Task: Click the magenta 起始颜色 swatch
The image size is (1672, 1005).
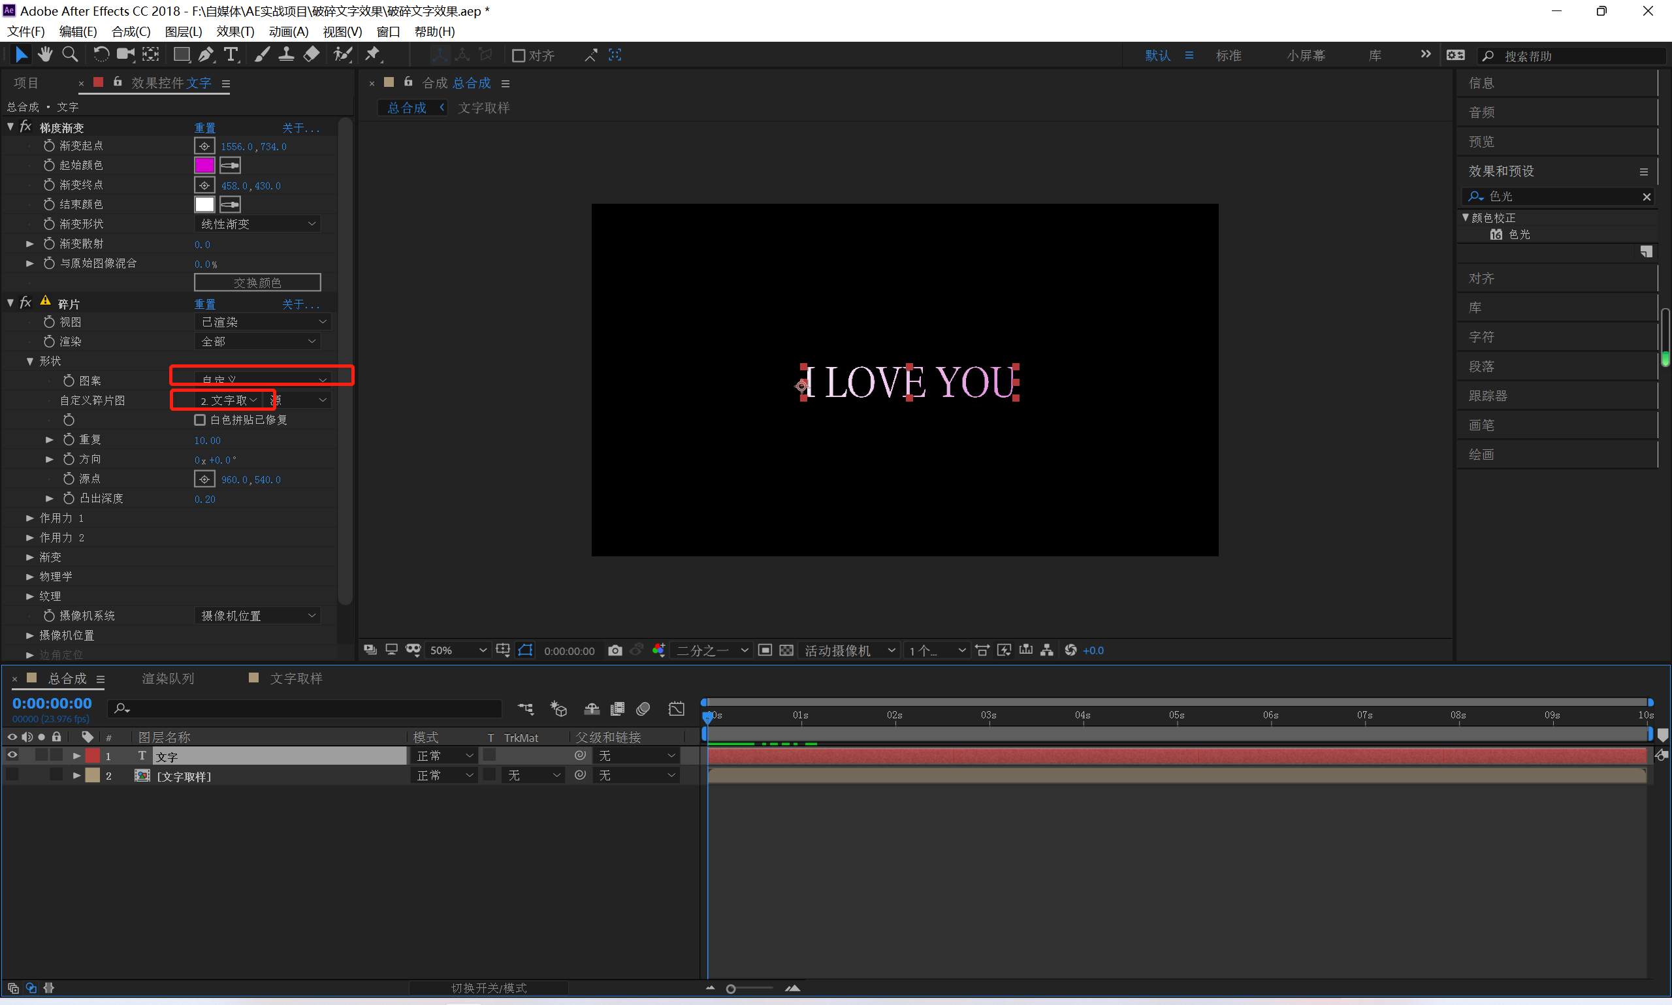Action: 204,165
